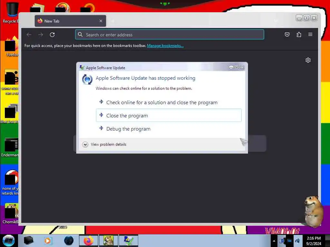Image resolution: width=330 pixels, height=247 pixels.
Task: Show hidden system tray icons
Action: tap(274, 241)
